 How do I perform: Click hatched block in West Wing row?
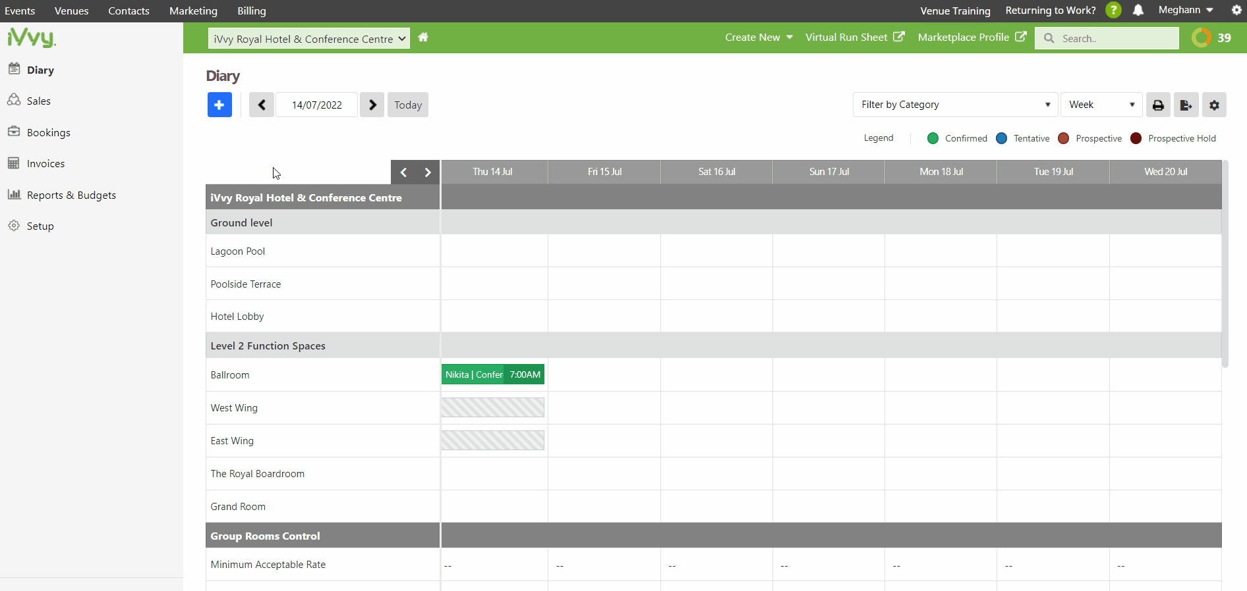pos(493,407)
